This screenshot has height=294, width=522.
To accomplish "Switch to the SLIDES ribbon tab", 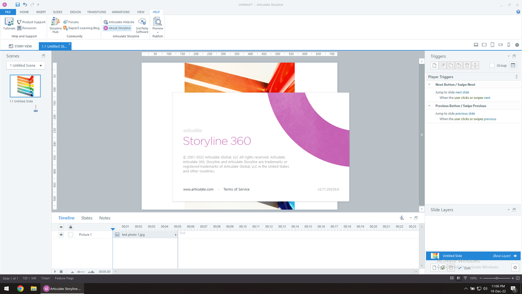I will (x=57, y=12).
